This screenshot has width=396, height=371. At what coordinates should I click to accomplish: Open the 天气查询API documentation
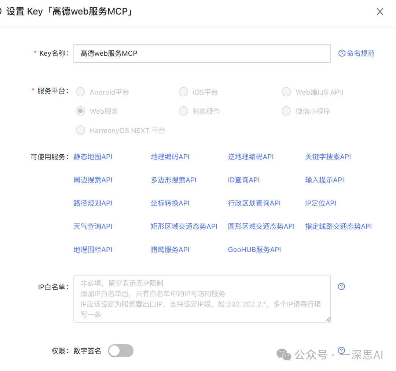(x=92, y=226)
